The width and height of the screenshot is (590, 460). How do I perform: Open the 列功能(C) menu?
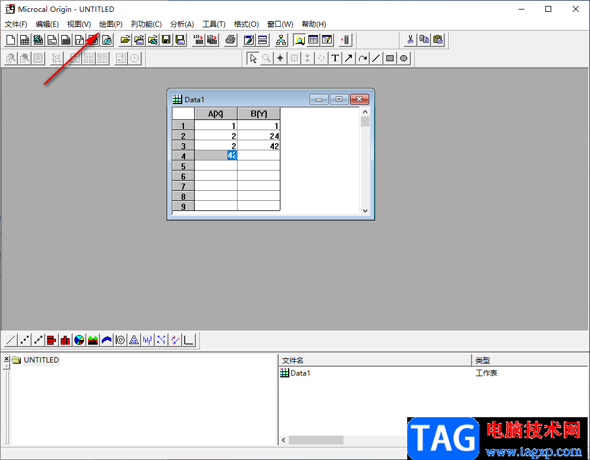point(146,24)
